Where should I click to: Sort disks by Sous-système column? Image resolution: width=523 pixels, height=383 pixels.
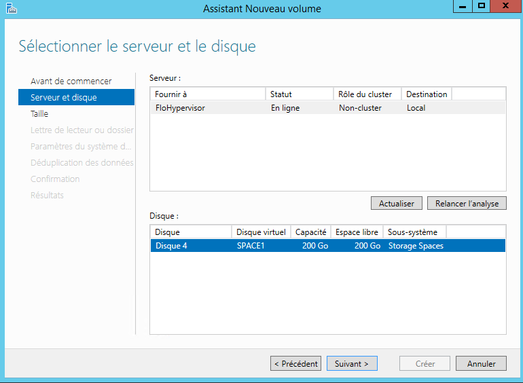click(414, 232)
